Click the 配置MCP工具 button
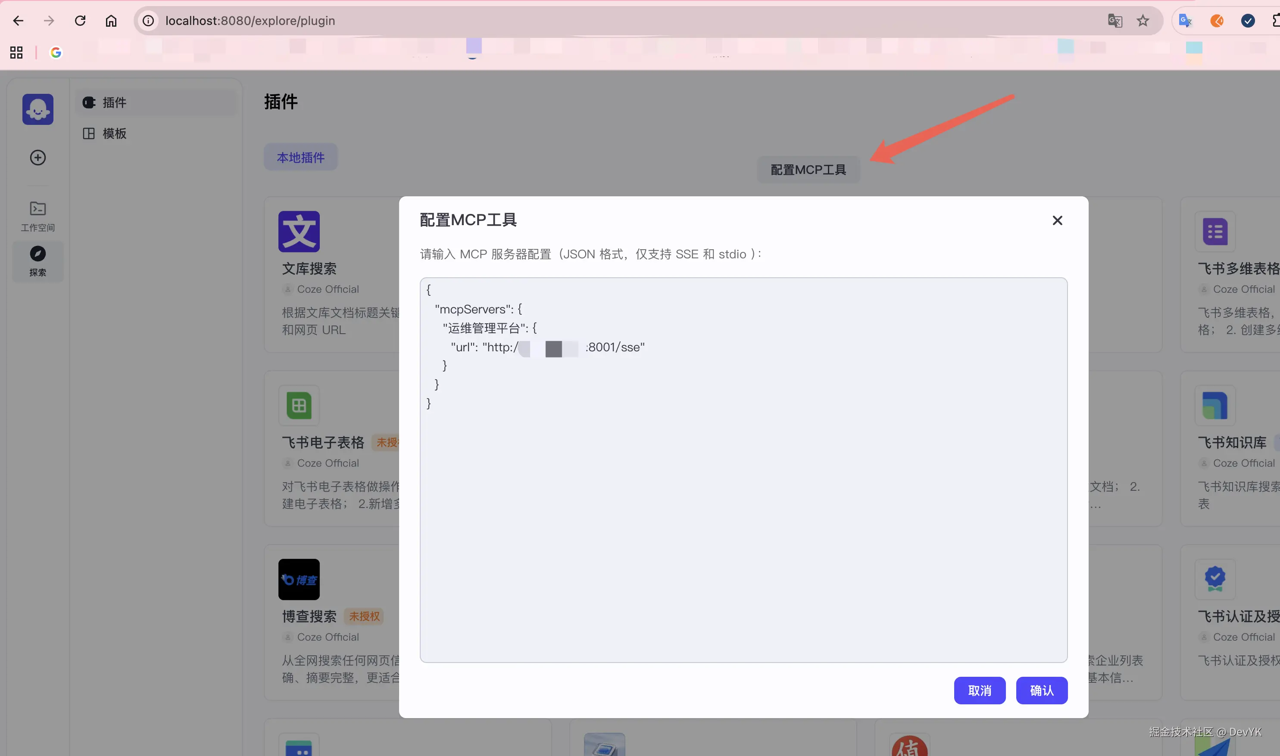The width and height of the screenshot is (1280, 756). 808,170
